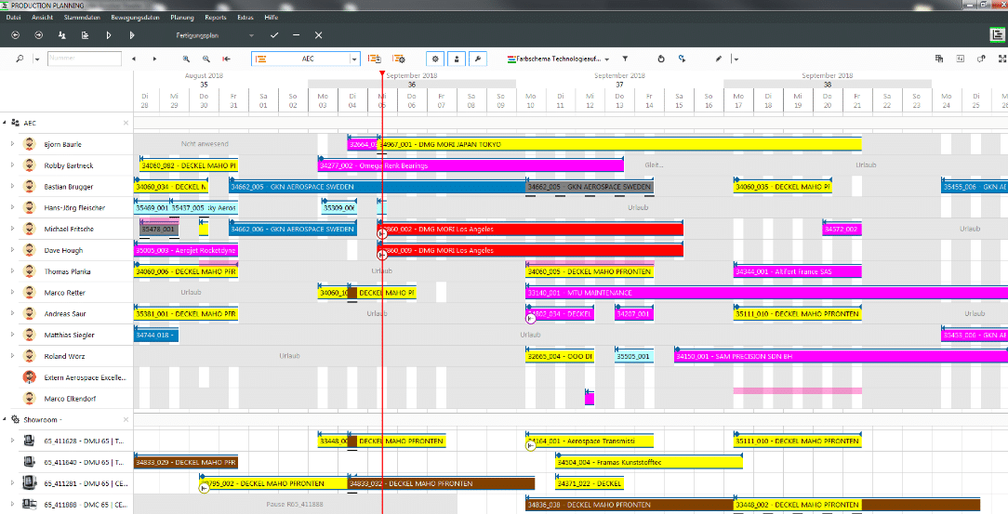Collapse the Showroom group
This screenshot has height=514, width=1008.
point(5,419)
